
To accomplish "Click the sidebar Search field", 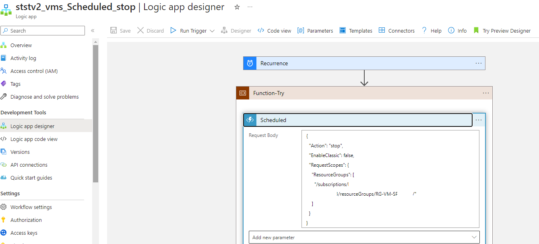I will click(43, 31).
